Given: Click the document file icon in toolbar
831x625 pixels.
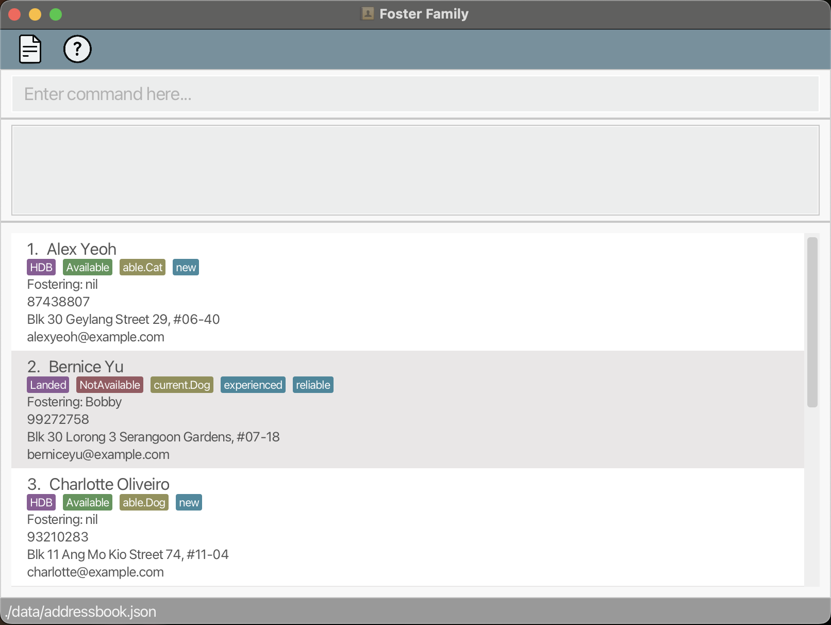Looking at the screenshot, I should click(30, 49).
